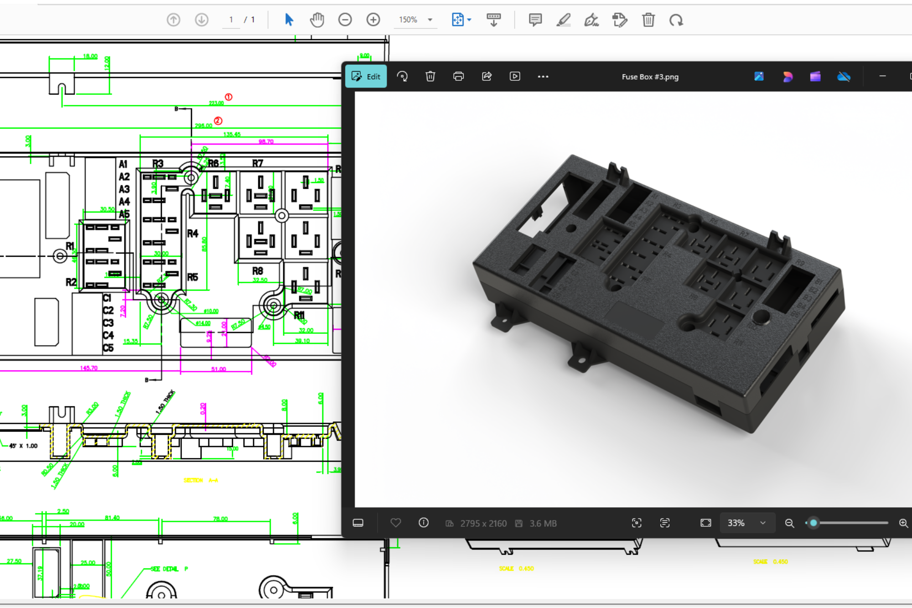
Task: Select the sign or draw tool
Action: [x=591, y=20]
